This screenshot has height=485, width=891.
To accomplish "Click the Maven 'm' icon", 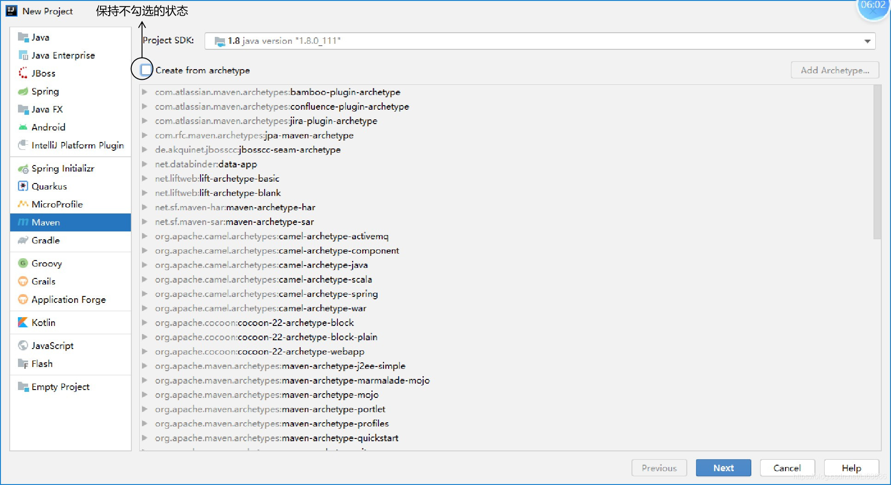I will (x=23, y=222).
